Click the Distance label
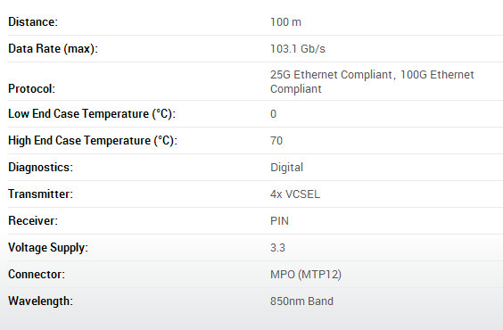This screenshot has height=330, width=503. pyautogui.click(x=33, y=21)
